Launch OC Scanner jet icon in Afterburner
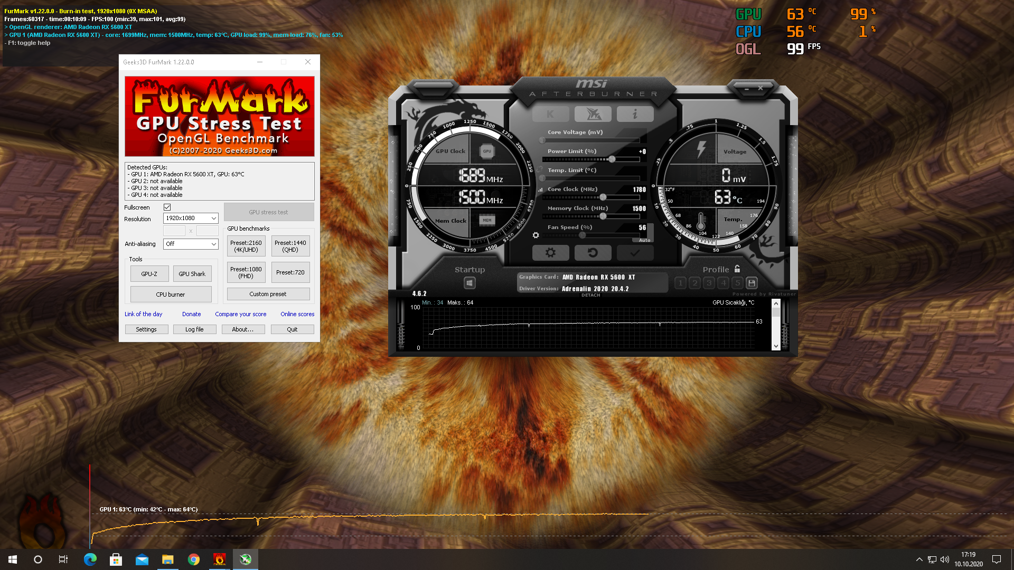 click(x=593, y=114)
